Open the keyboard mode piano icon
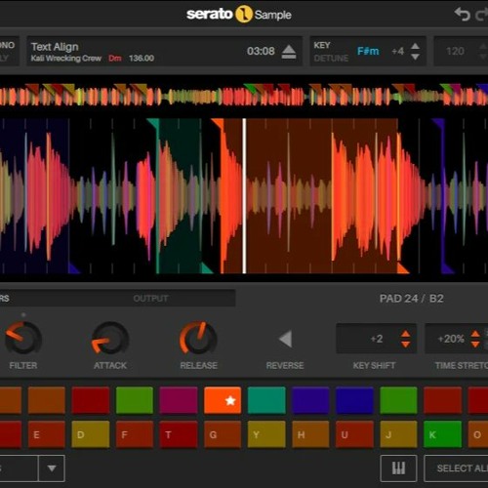The height and width of the screenshot is (488, 488). point(398,468)
